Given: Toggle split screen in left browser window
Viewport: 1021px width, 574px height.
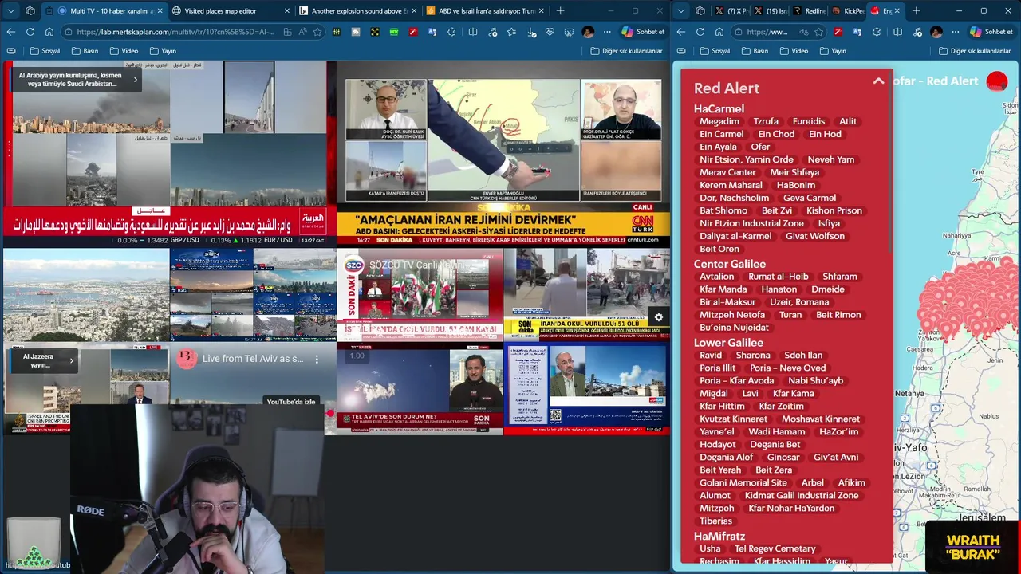Looking at the screenshot, I should pyautogui.click(x=472, y=32).
